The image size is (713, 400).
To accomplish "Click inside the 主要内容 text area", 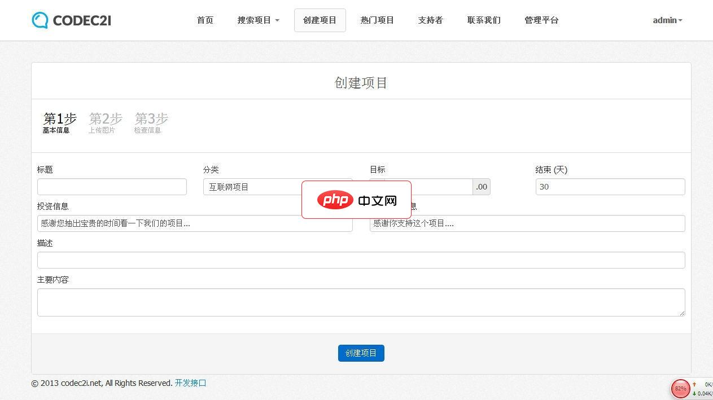I will pyautogui.click(x=361, y=302).
